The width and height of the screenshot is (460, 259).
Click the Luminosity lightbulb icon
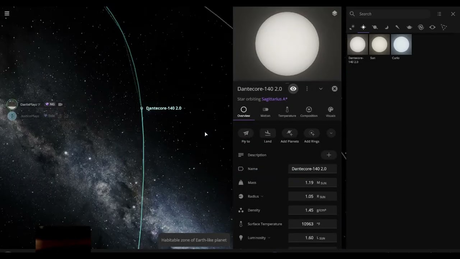[241, 238]
